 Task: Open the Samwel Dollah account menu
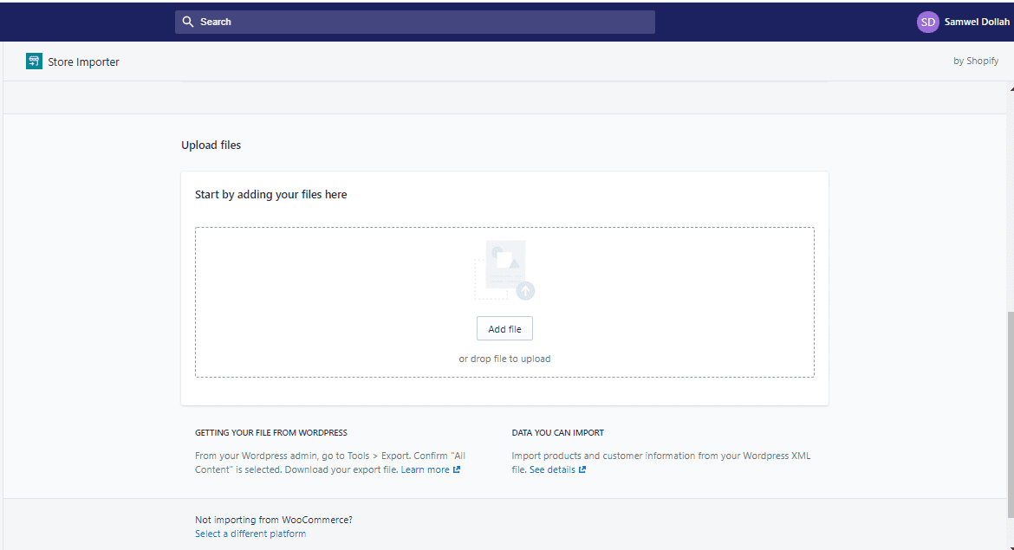(x=963, y=22)
